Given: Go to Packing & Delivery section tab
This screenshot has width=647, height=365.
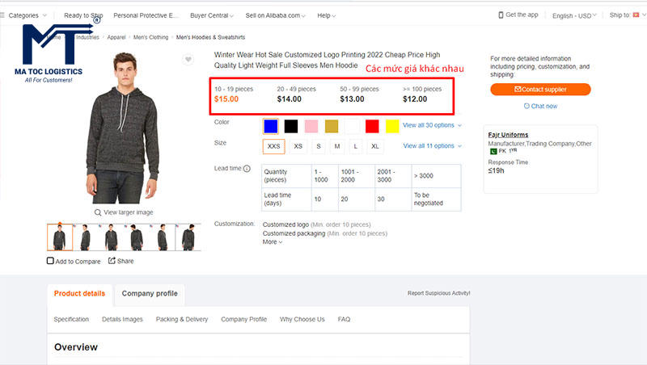Looking at the screenshot, I should pyautogui.click(x=181, y=319).
